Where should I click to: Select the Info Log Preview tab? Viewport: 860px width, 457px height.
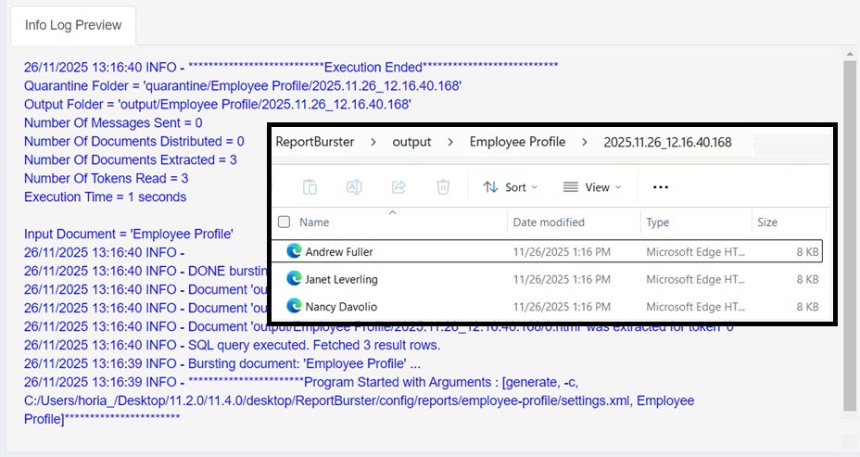[x=73, y=25]
